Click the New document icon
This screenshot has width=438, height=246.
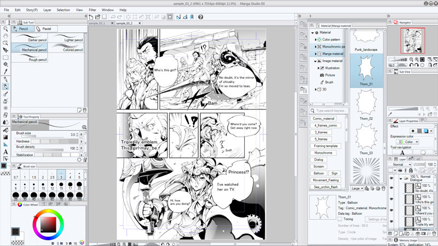point(91,17)
